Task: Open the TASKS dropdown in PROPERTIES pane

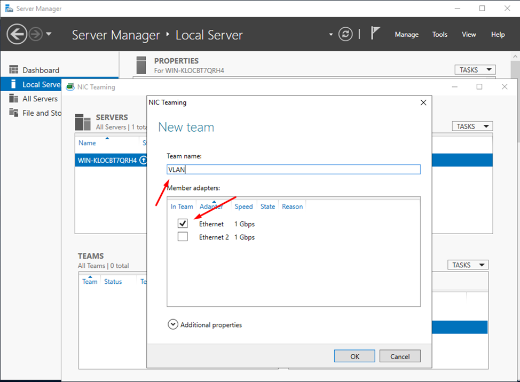Action: coord(474,69)
